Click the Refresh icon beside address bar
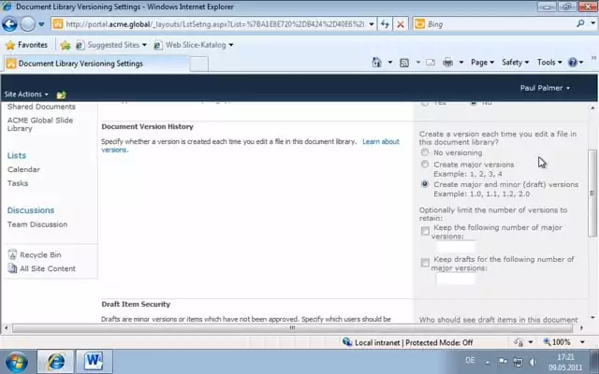 (x=385, y=24)
